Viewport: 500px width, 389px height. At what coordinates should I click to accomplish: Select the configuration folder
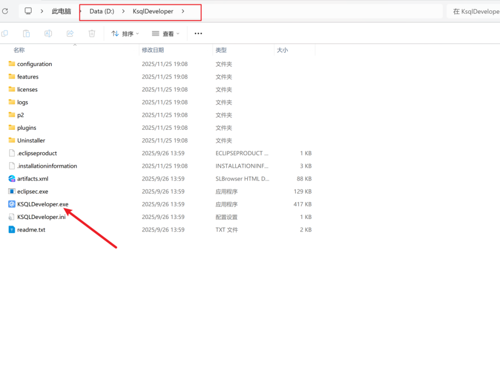coord(34,64)
